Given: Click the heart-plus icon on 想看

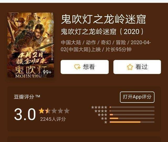Looking at the screenshot, I should click(77, 67).
